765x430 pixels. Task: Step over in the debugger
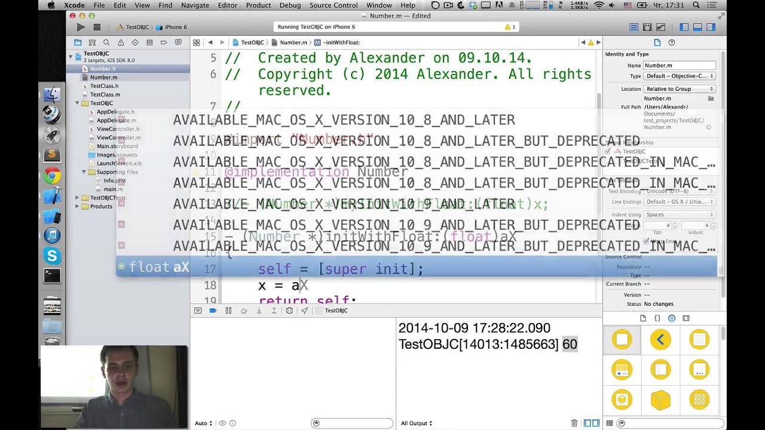coord(244,311)
